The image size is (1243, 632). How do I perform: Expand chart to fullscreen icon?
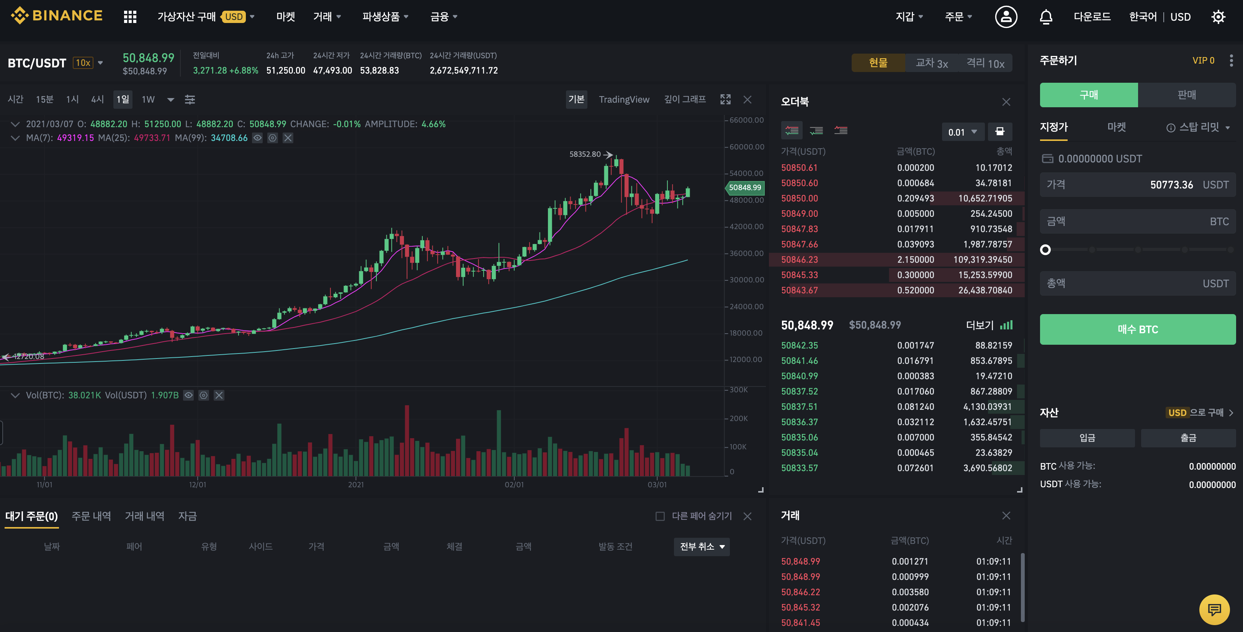click(x=725, y=100)
